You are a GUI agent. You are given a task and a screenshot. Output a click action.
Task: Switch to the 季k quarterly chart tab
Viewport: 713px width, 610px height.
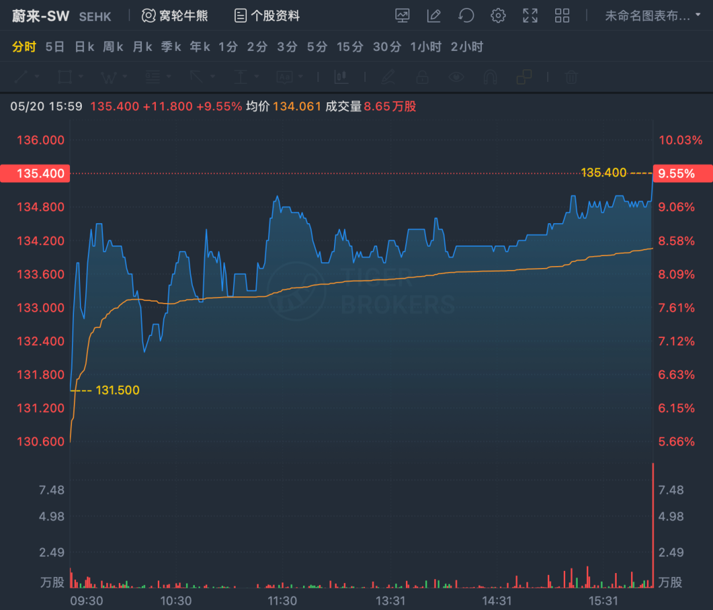[171, 47]
